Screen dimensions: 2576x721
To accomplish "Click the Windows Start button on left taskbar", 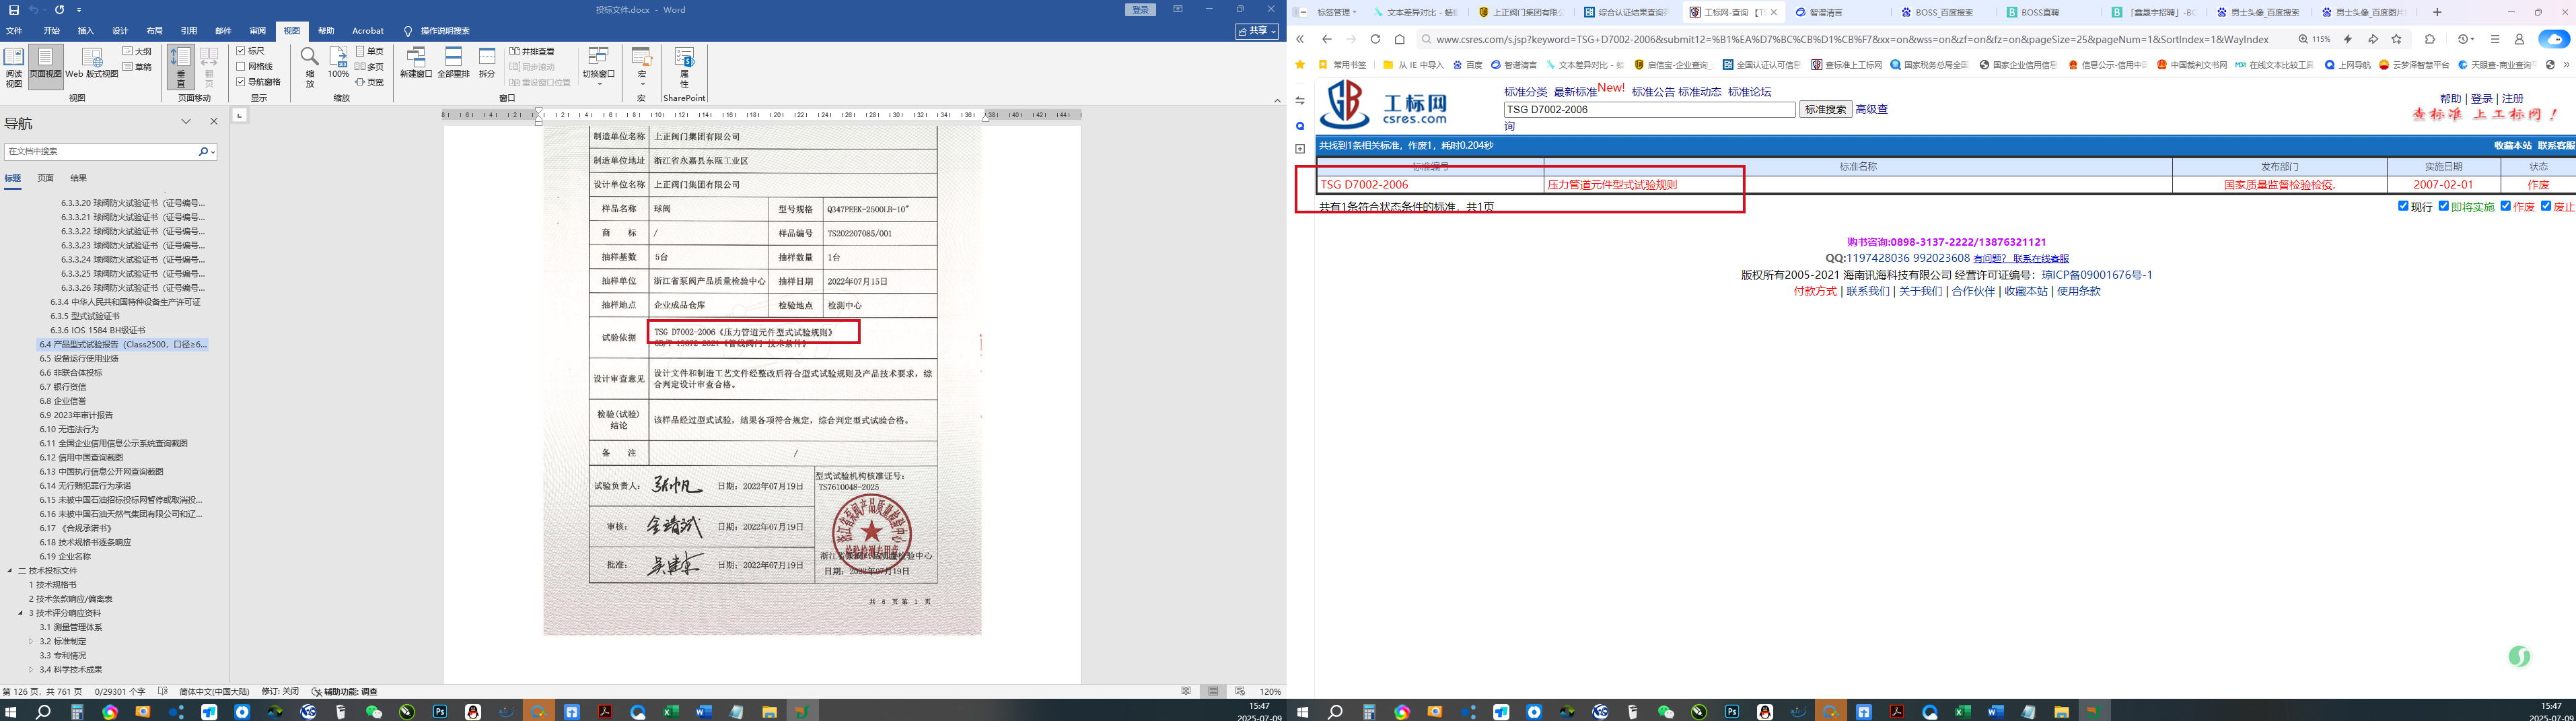I will pos(11,712).
